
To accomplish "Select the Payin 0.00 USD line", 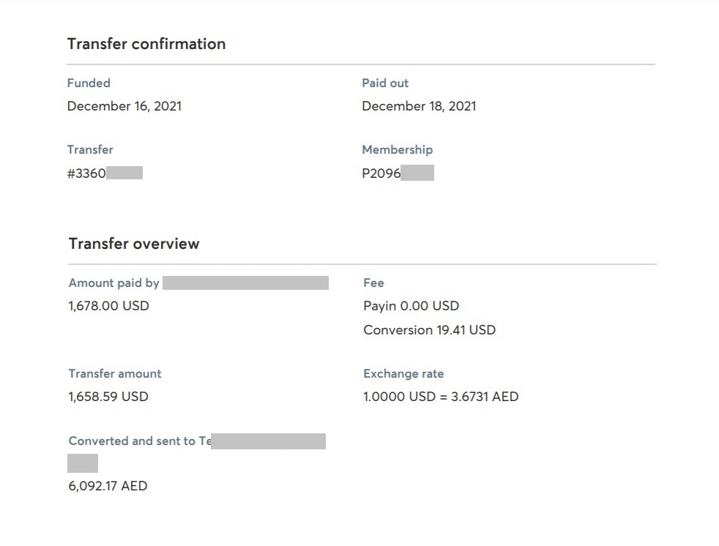I will (x=411, y=306).
